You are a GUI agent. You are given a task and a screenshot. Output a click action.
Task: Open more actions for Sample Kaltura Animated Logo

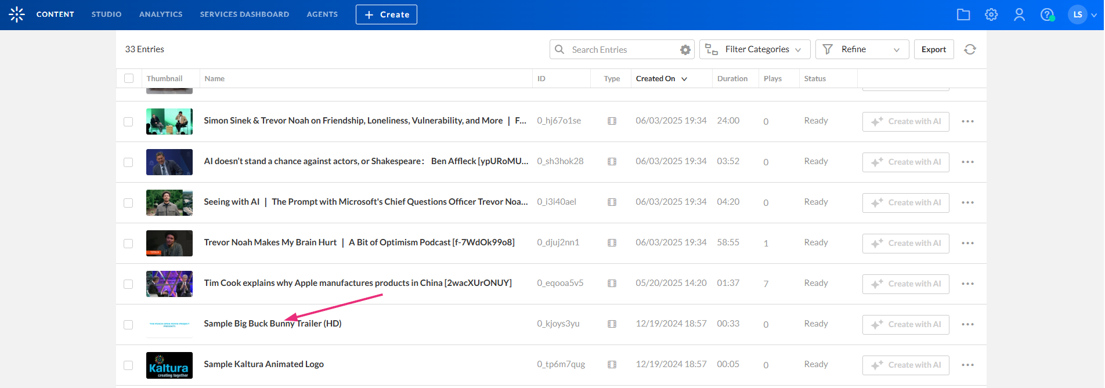(967, 365)
